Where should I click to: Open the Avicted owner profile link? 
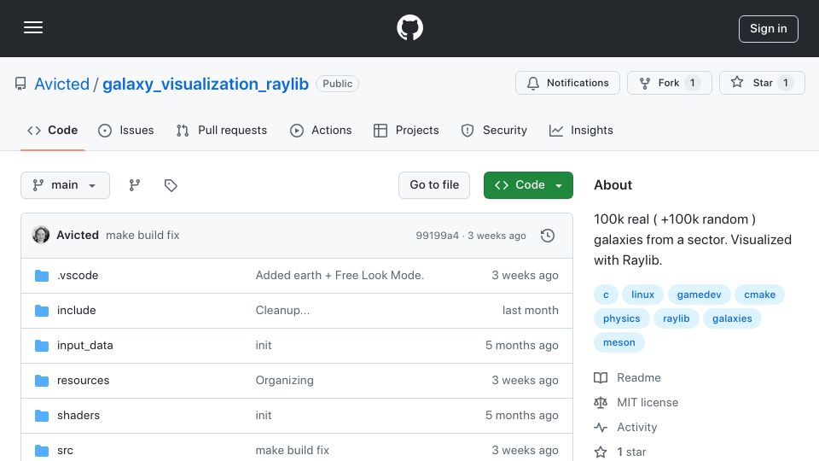point(61,84)
